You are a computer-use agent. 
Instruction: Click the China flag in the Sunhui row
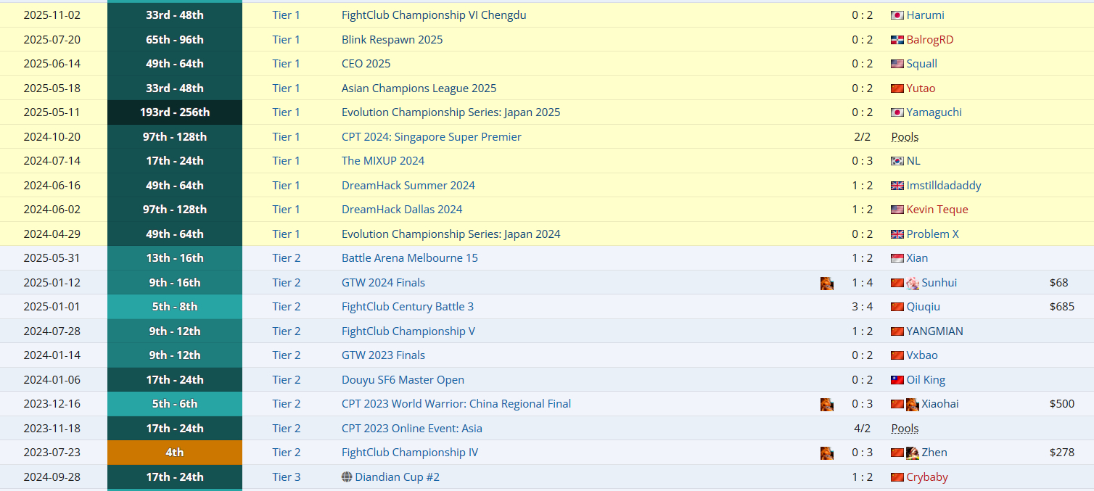tap(897, 283)
